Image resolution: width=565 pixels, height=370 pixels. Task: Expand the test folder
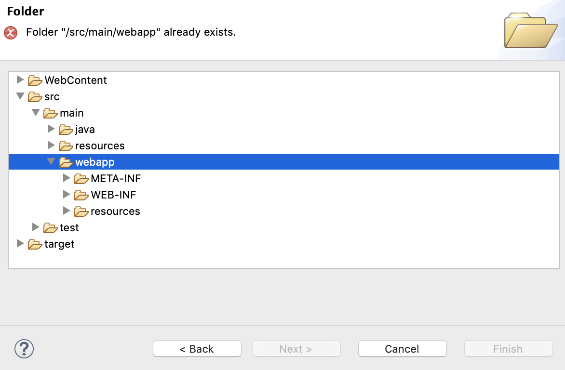click(36, 227)
